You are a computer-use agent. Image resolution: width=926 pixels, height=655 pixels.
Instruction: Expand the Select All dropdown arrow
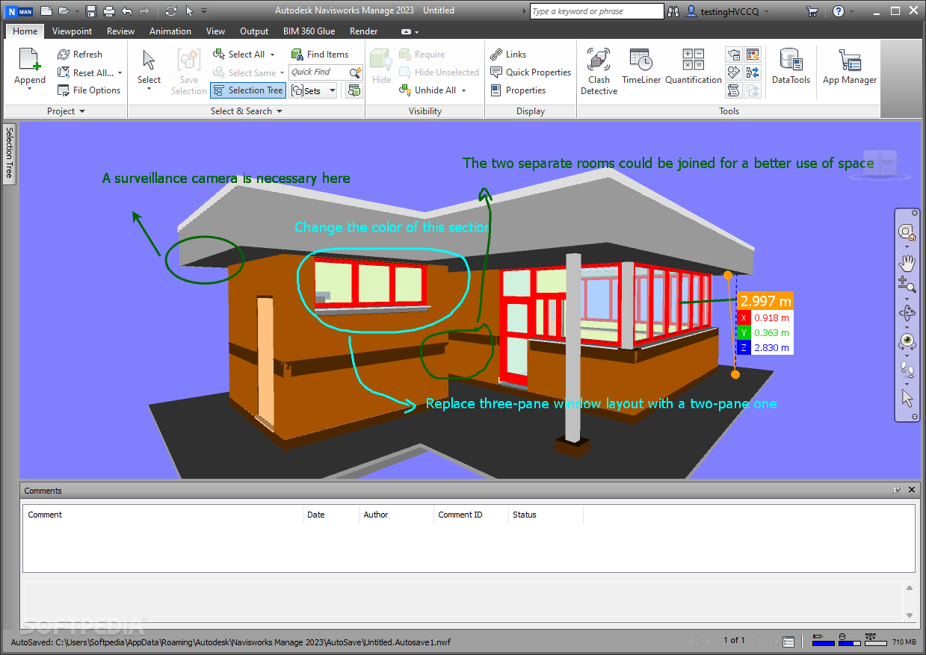click(x=273, y=55)
